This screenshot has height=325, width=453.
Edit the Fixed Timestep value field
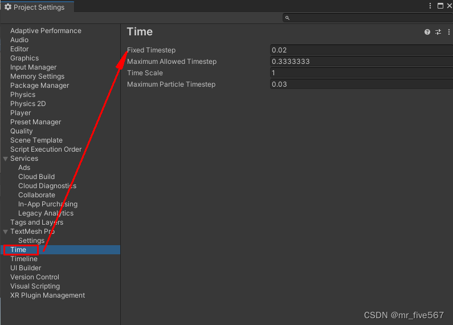(x=361, y=50)
